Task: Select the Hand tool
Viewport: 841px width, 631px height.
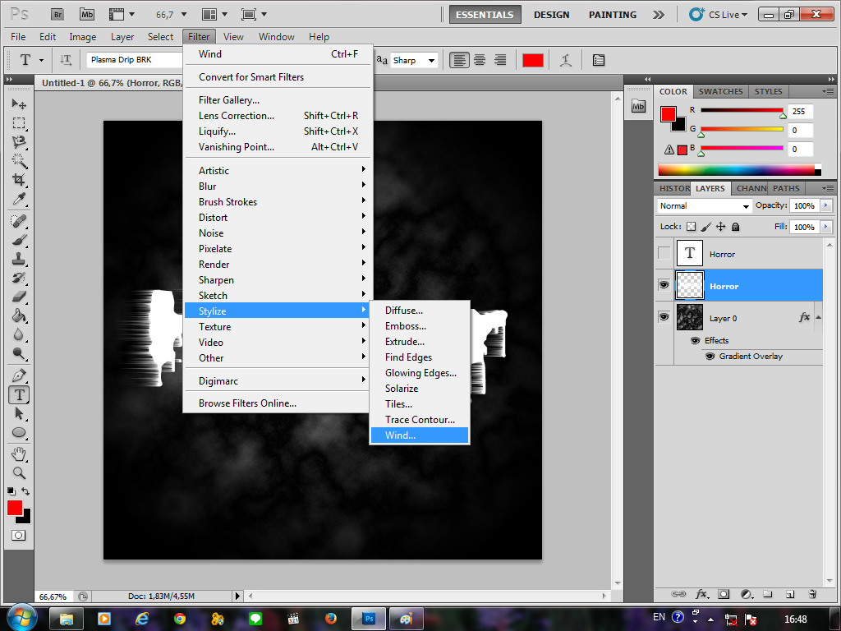Action: 19,454
